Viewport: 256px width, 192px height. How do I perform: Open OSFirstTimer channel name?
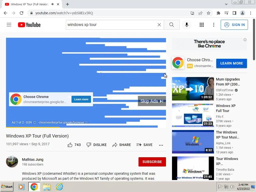coord(225,90)
